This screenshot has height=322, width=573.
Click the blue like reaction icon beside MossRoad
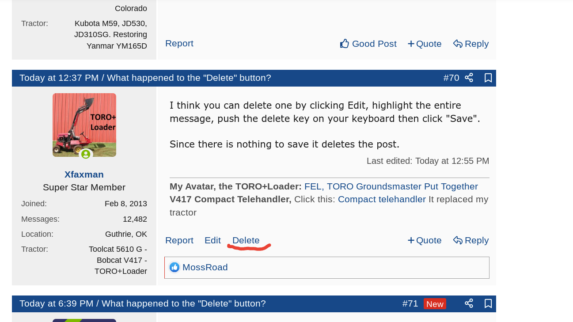[x=175, y=267]
